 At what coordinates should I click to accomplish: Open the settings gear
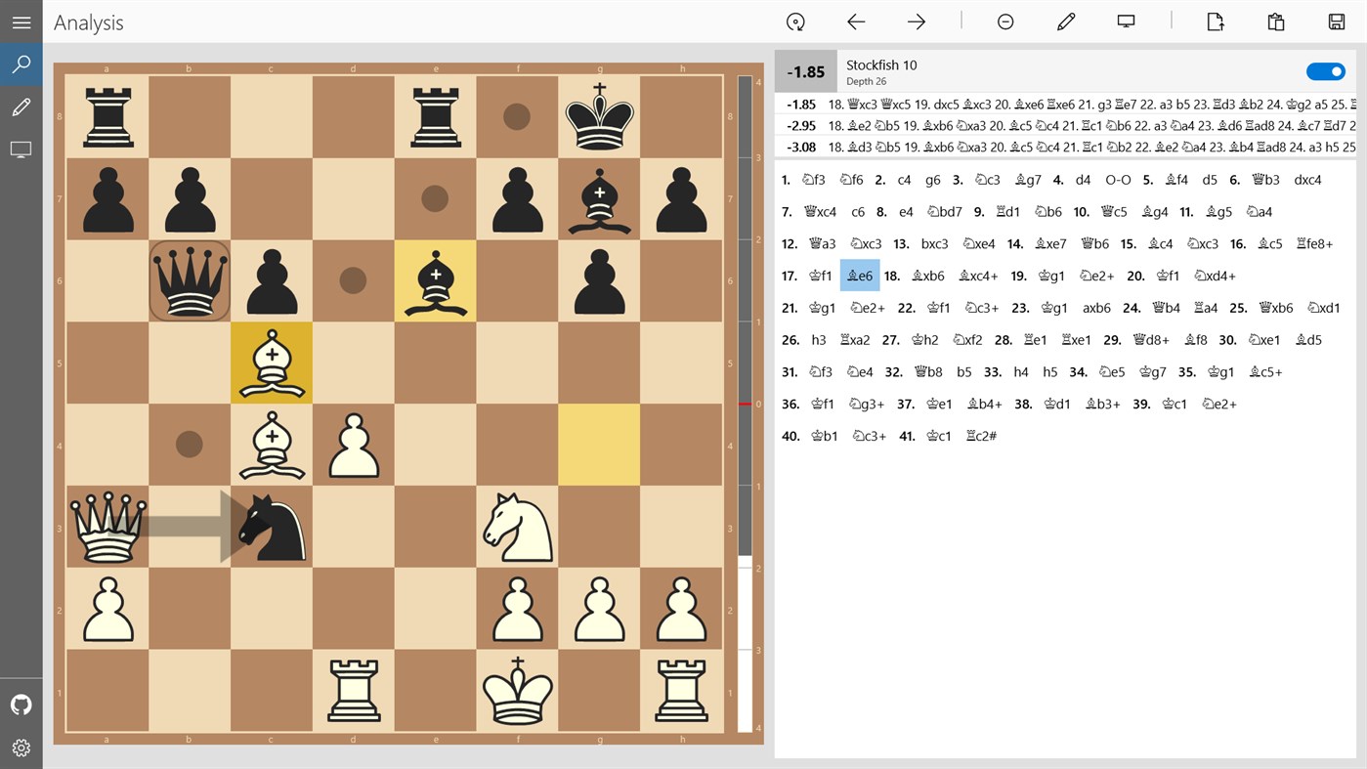(x=21, y=748)
